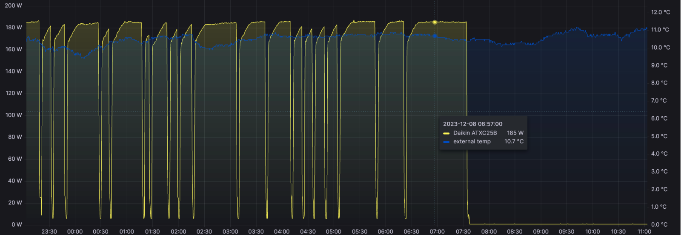Click the '7.0 °C' right axis label
The image size is (681, 235).
point(659,101)
